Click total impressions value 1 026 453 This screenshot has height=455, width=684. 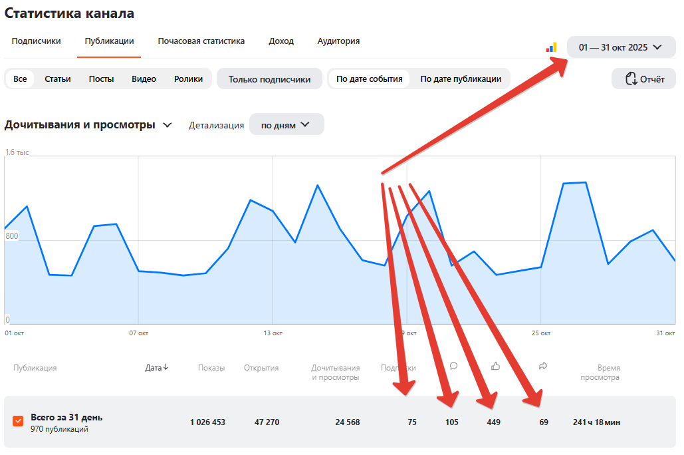(207, 422)
